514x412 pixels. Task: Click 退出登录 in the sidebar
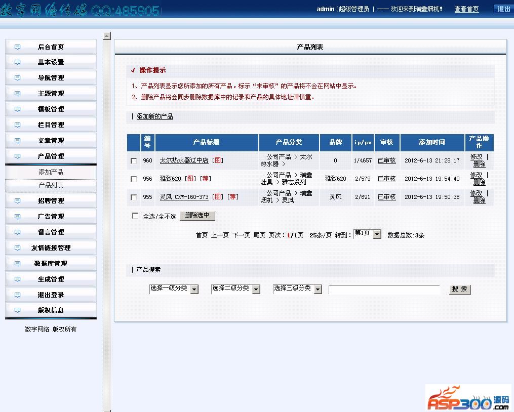[51, 295]
